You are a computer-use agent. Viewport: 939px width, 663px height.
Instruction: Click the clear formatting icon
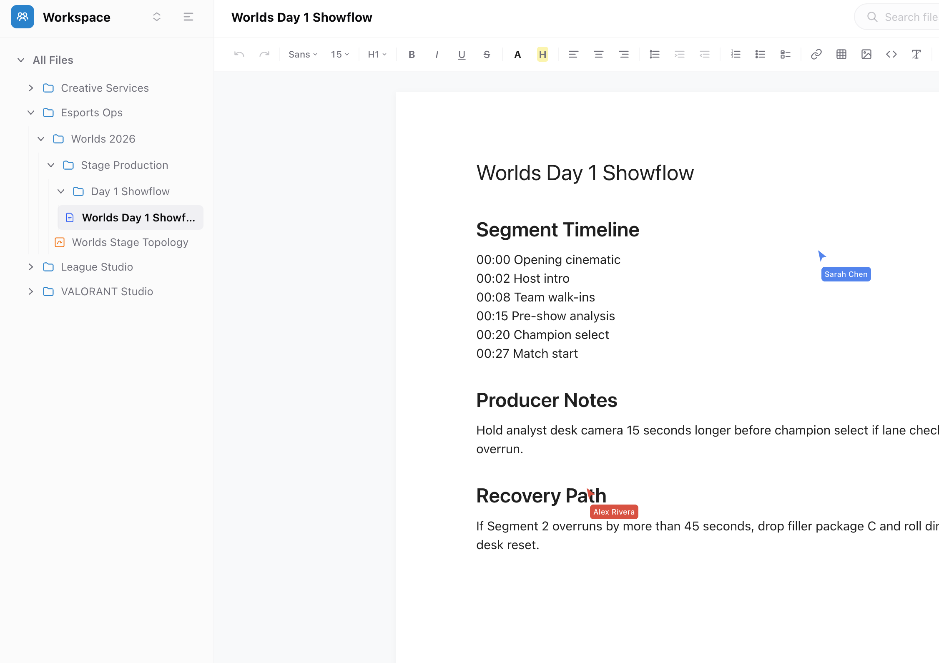916,54
